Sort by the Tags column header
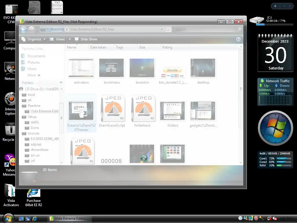Viewport: 297px width, 223px height. click(126, 47)
